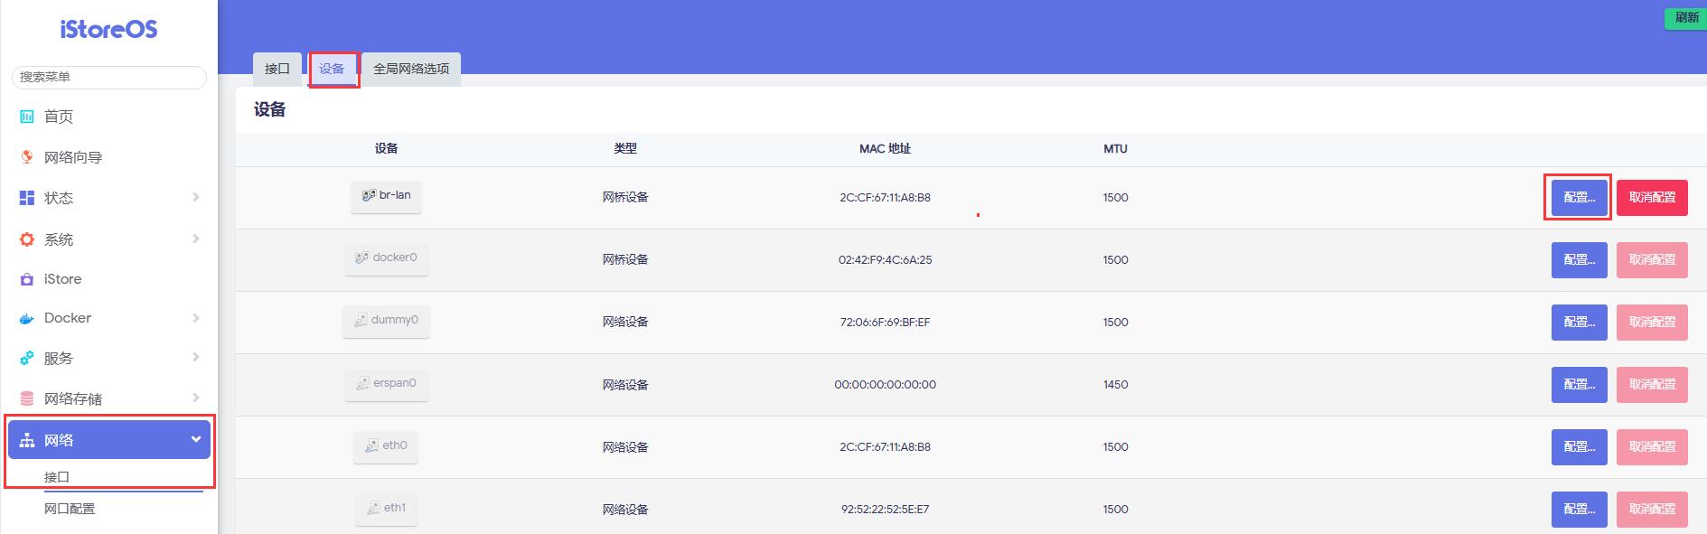This screenshot has width=1707, height=534.
Task: Click the System gear icon
Action: click(27, 239)
